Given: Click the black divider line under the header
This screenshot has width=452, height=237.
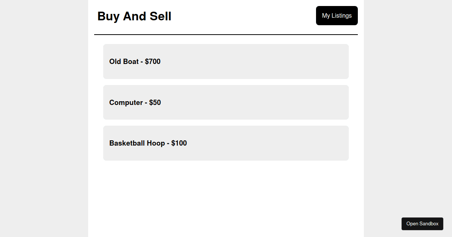Looking at the screenshot, I should pos(226,35).
